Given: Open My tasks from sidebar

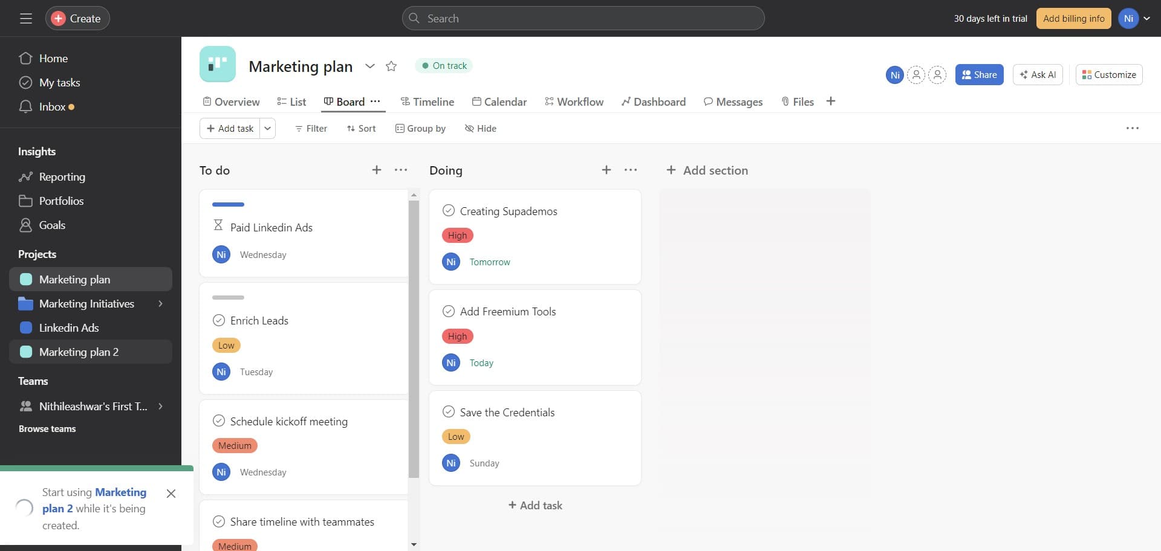Looking at the screenshot, I should (x=59, y=82).
